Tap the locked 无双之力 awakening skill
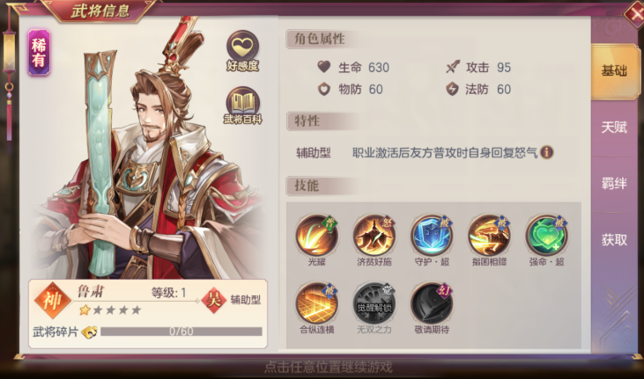The width and height of the screenshot is (644, 379). pos(374,303)
